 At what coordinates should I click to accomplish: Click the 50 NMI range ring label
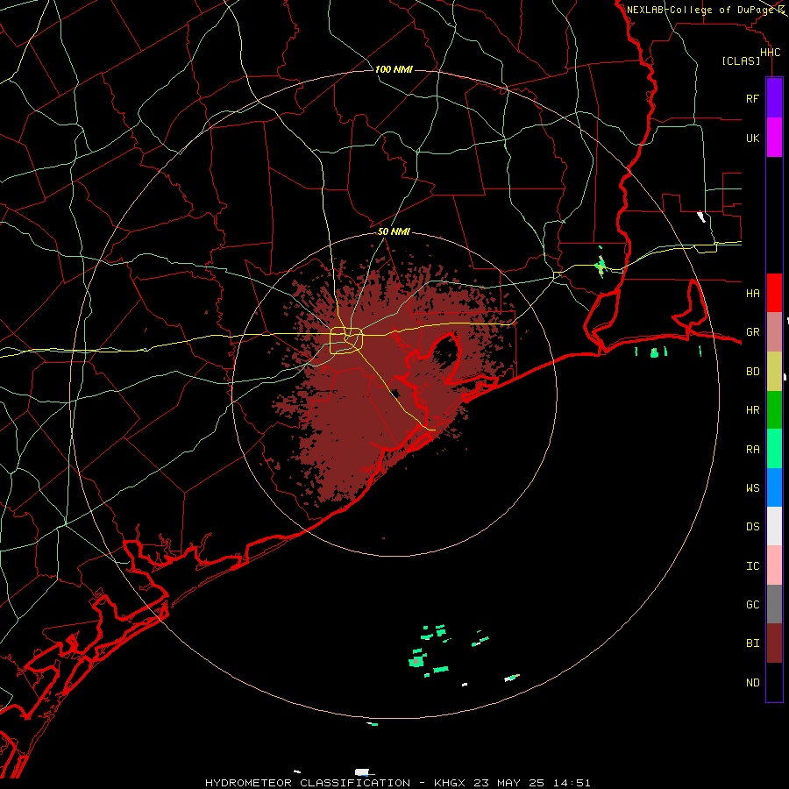pyautogui.click(x=394, y=231)
